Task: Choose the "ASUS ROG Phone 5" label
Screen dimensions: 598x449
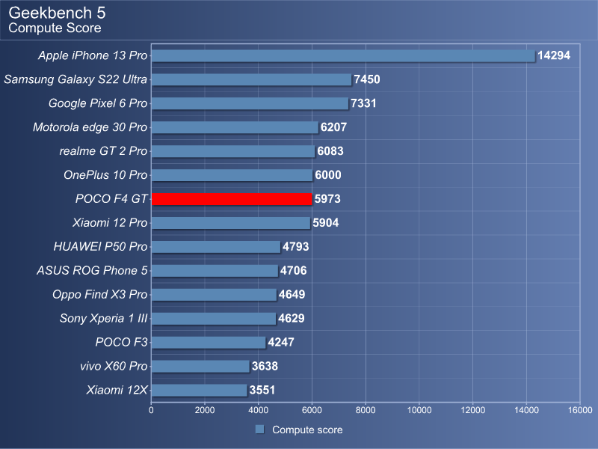Action: (92, 271)
